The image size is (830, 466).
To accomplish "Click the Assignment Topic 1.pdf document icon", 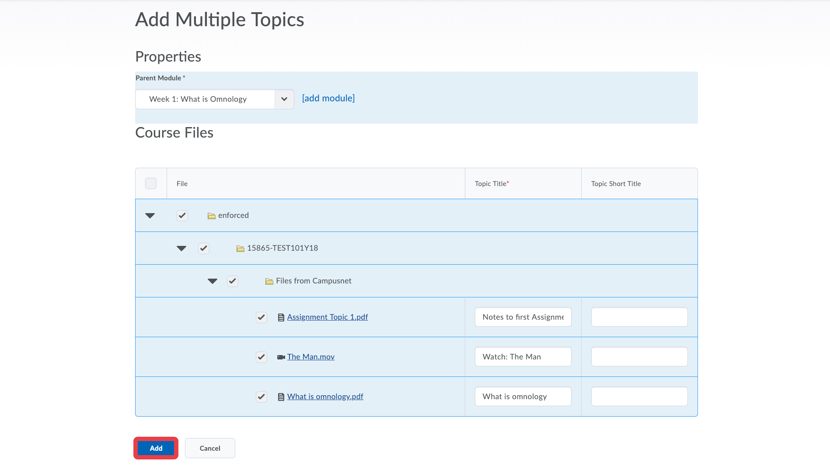I will point(281,318).
